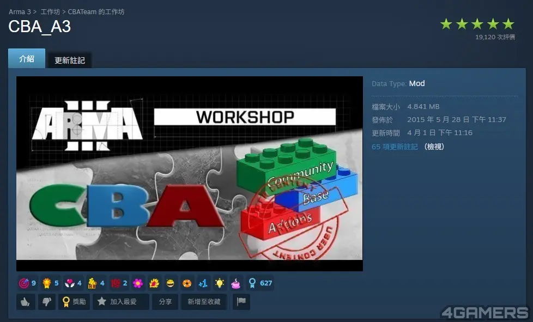Viewport: 533px width, 322px height.
Task: Add the mod to favorites 加入最愛
Action: [120, 302]
